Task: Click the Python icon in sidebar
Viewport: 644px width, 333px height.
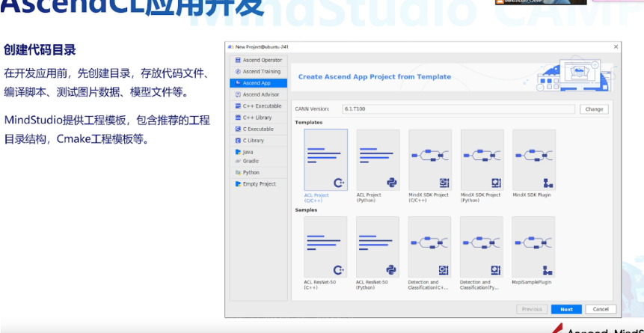Action: (238, 173)
